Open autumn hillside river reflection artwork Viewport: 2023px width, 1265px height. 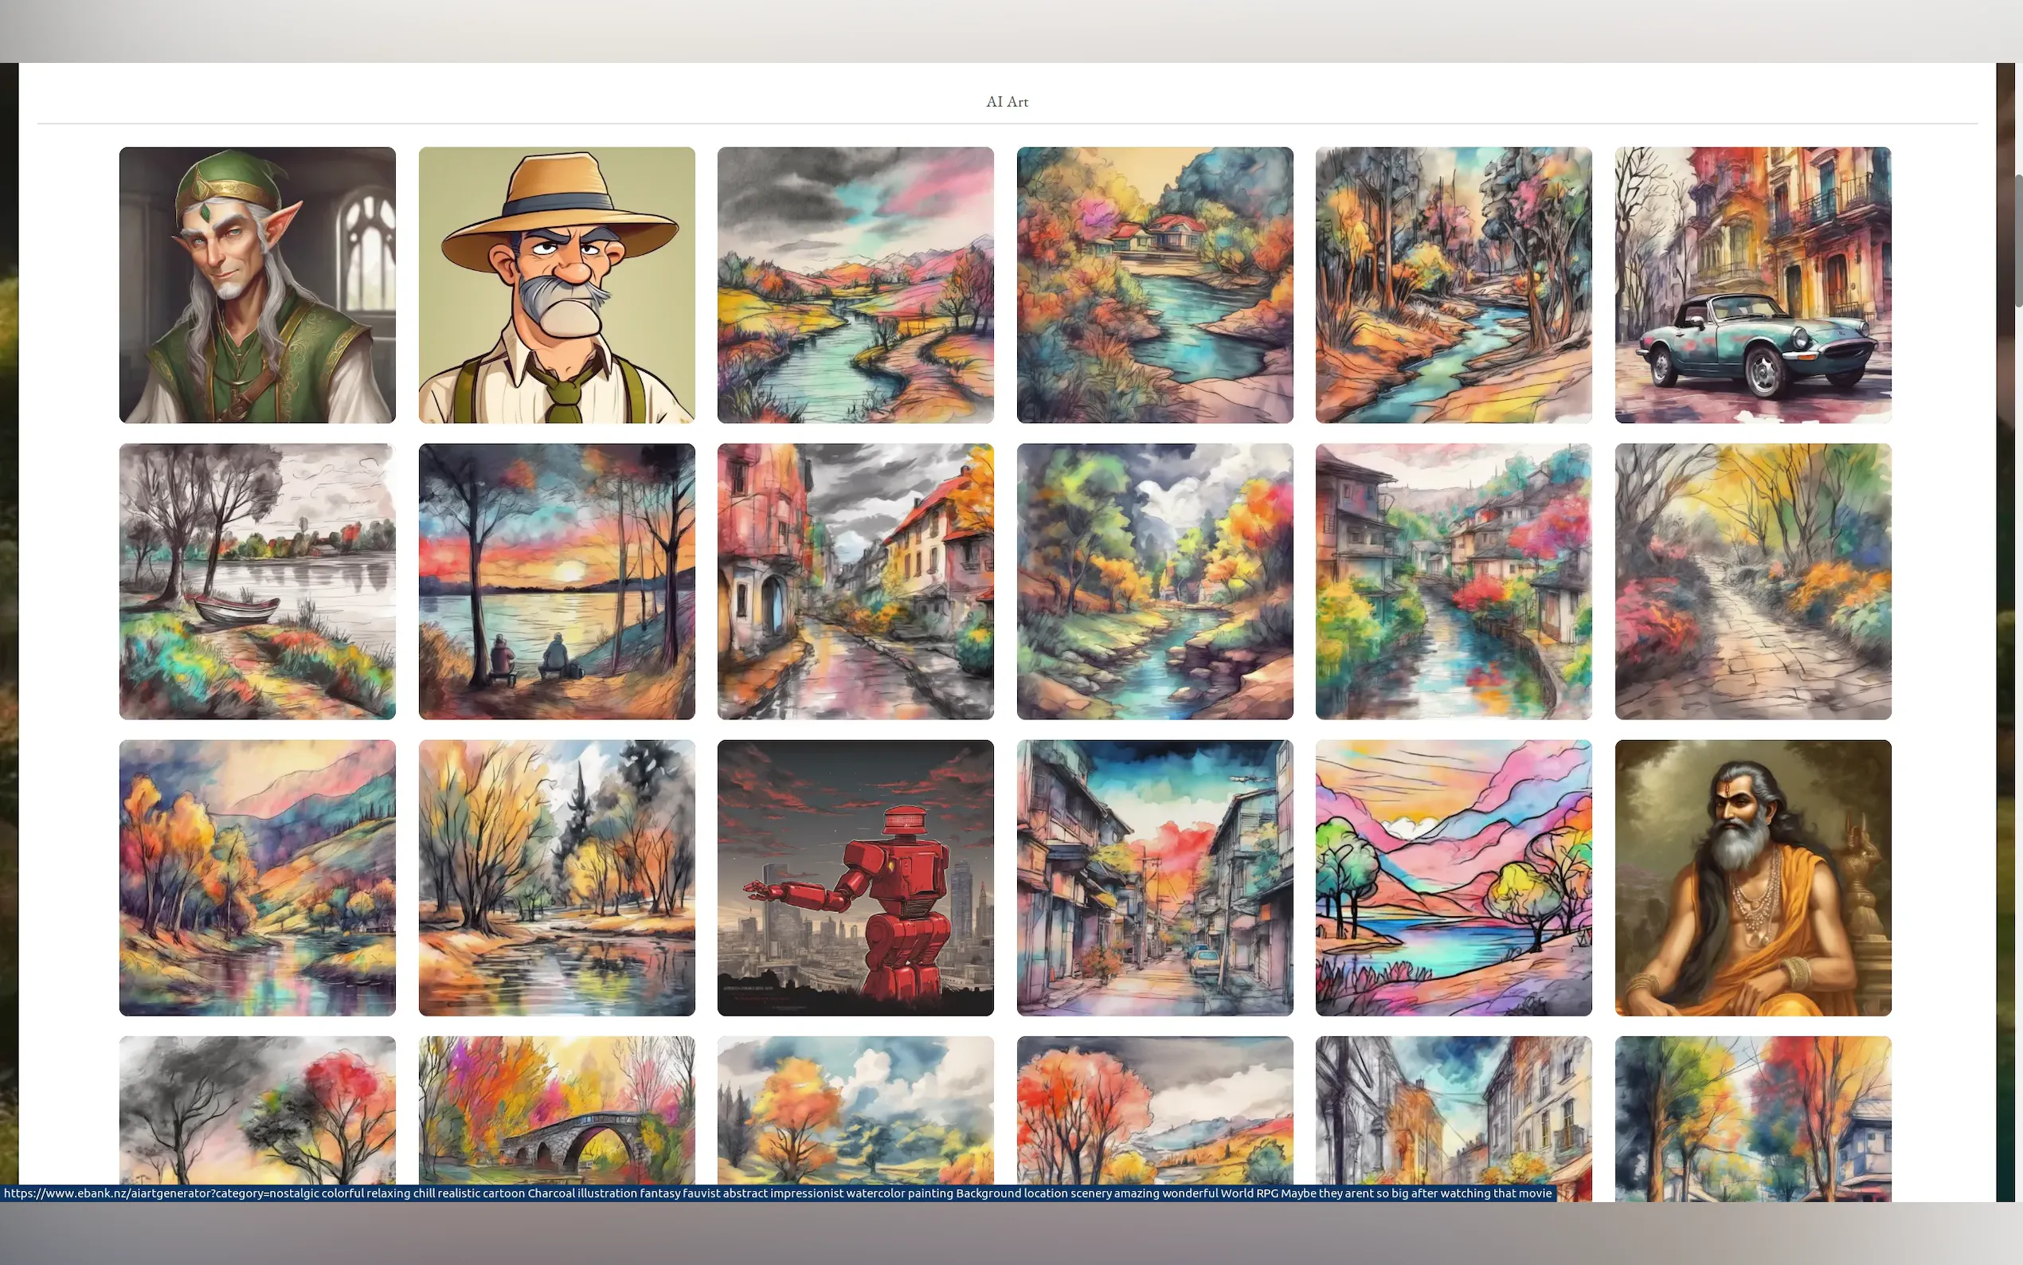click(x=256, y=877)
